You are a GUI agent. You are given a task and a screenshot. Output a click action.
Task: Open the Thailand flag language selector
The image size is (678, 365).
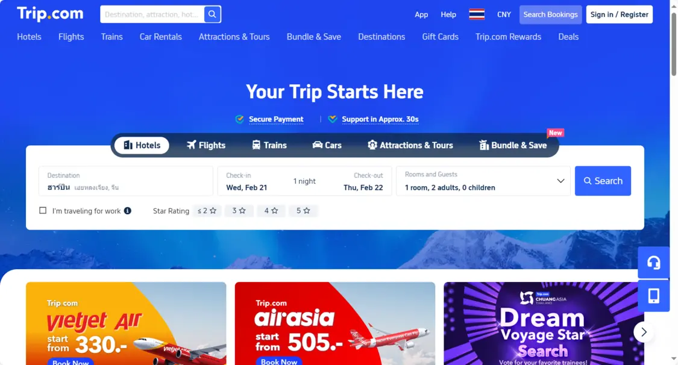pyautogui.click(x=477, y=14)
